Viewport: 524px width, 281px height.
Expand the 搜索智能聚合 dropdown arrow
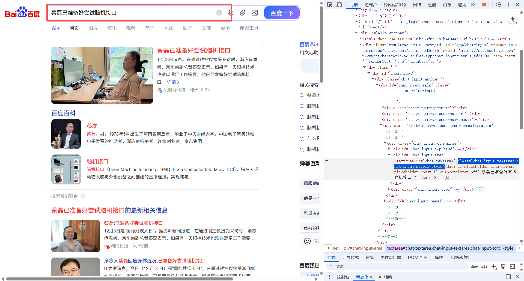click(83, 196)
